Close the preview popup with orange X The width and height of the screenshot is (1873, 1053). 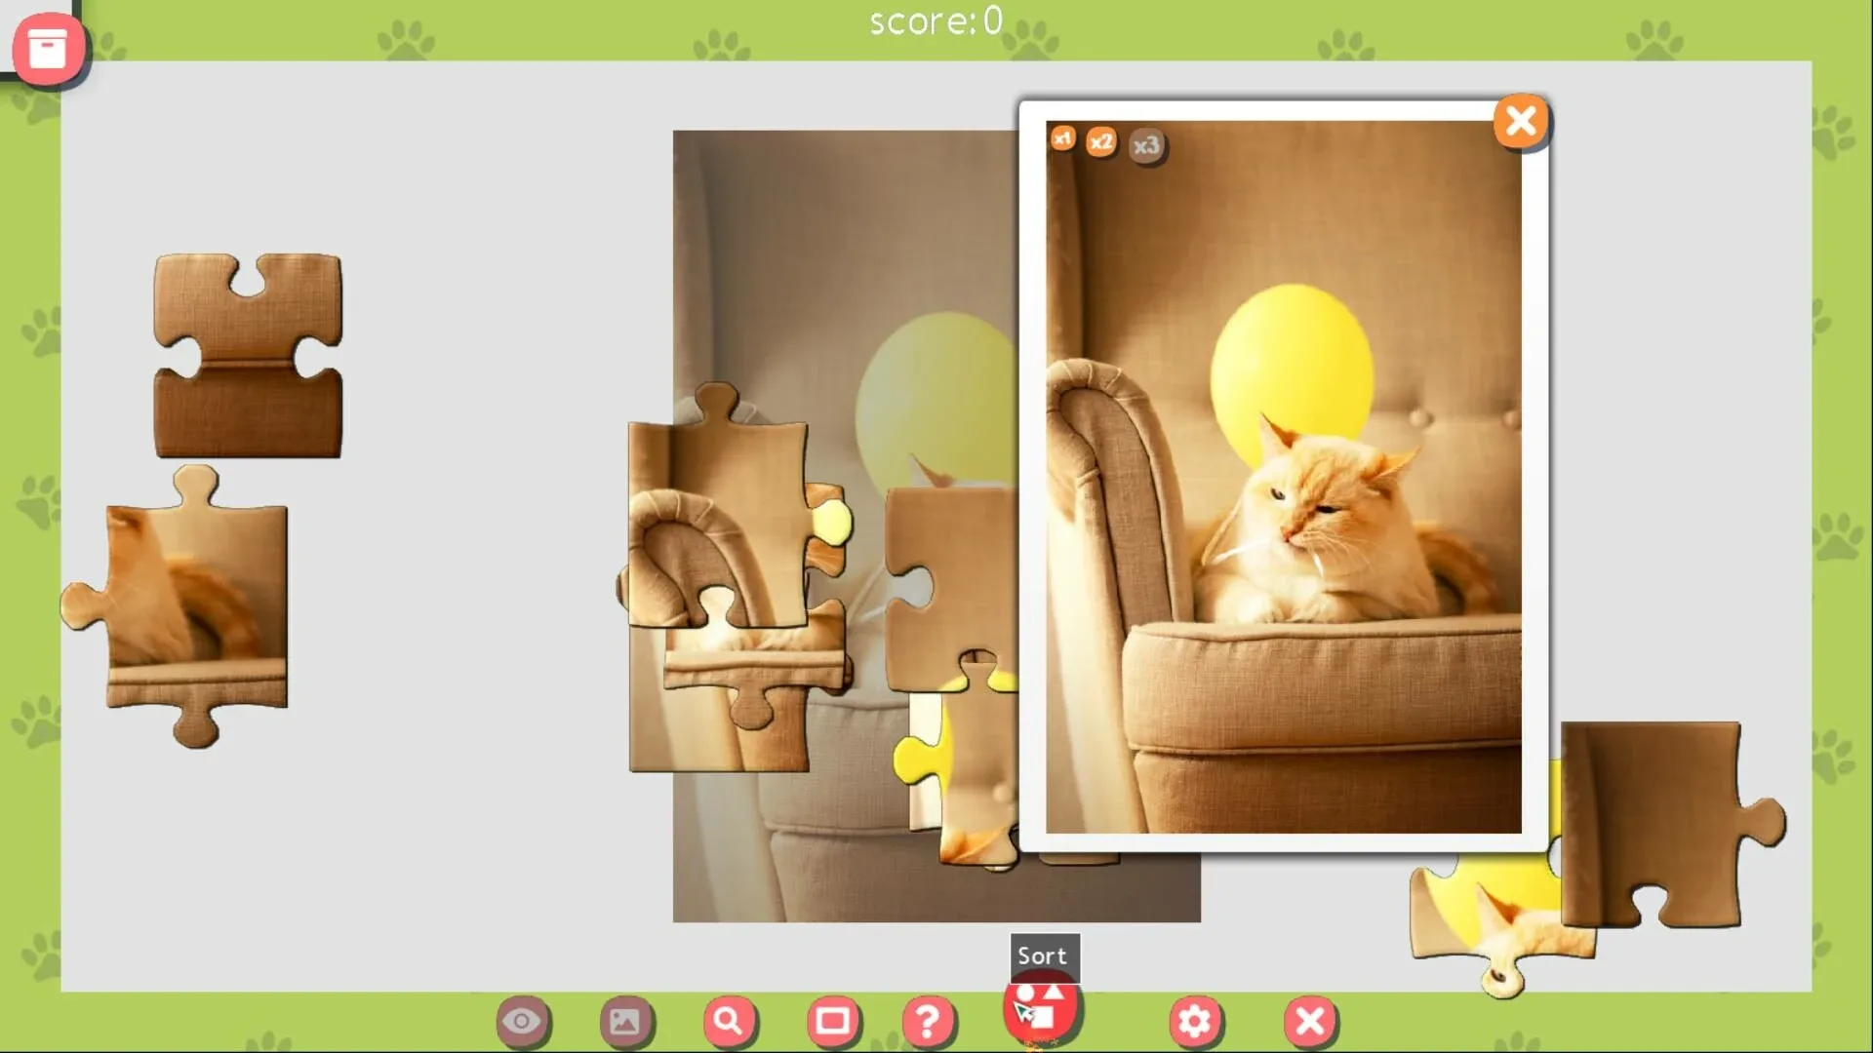pyautogui.click(x=1520, y=122)
